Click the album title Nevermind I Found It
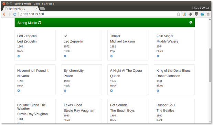The width and height of the screenshot is (213, 125). point(33,71)
